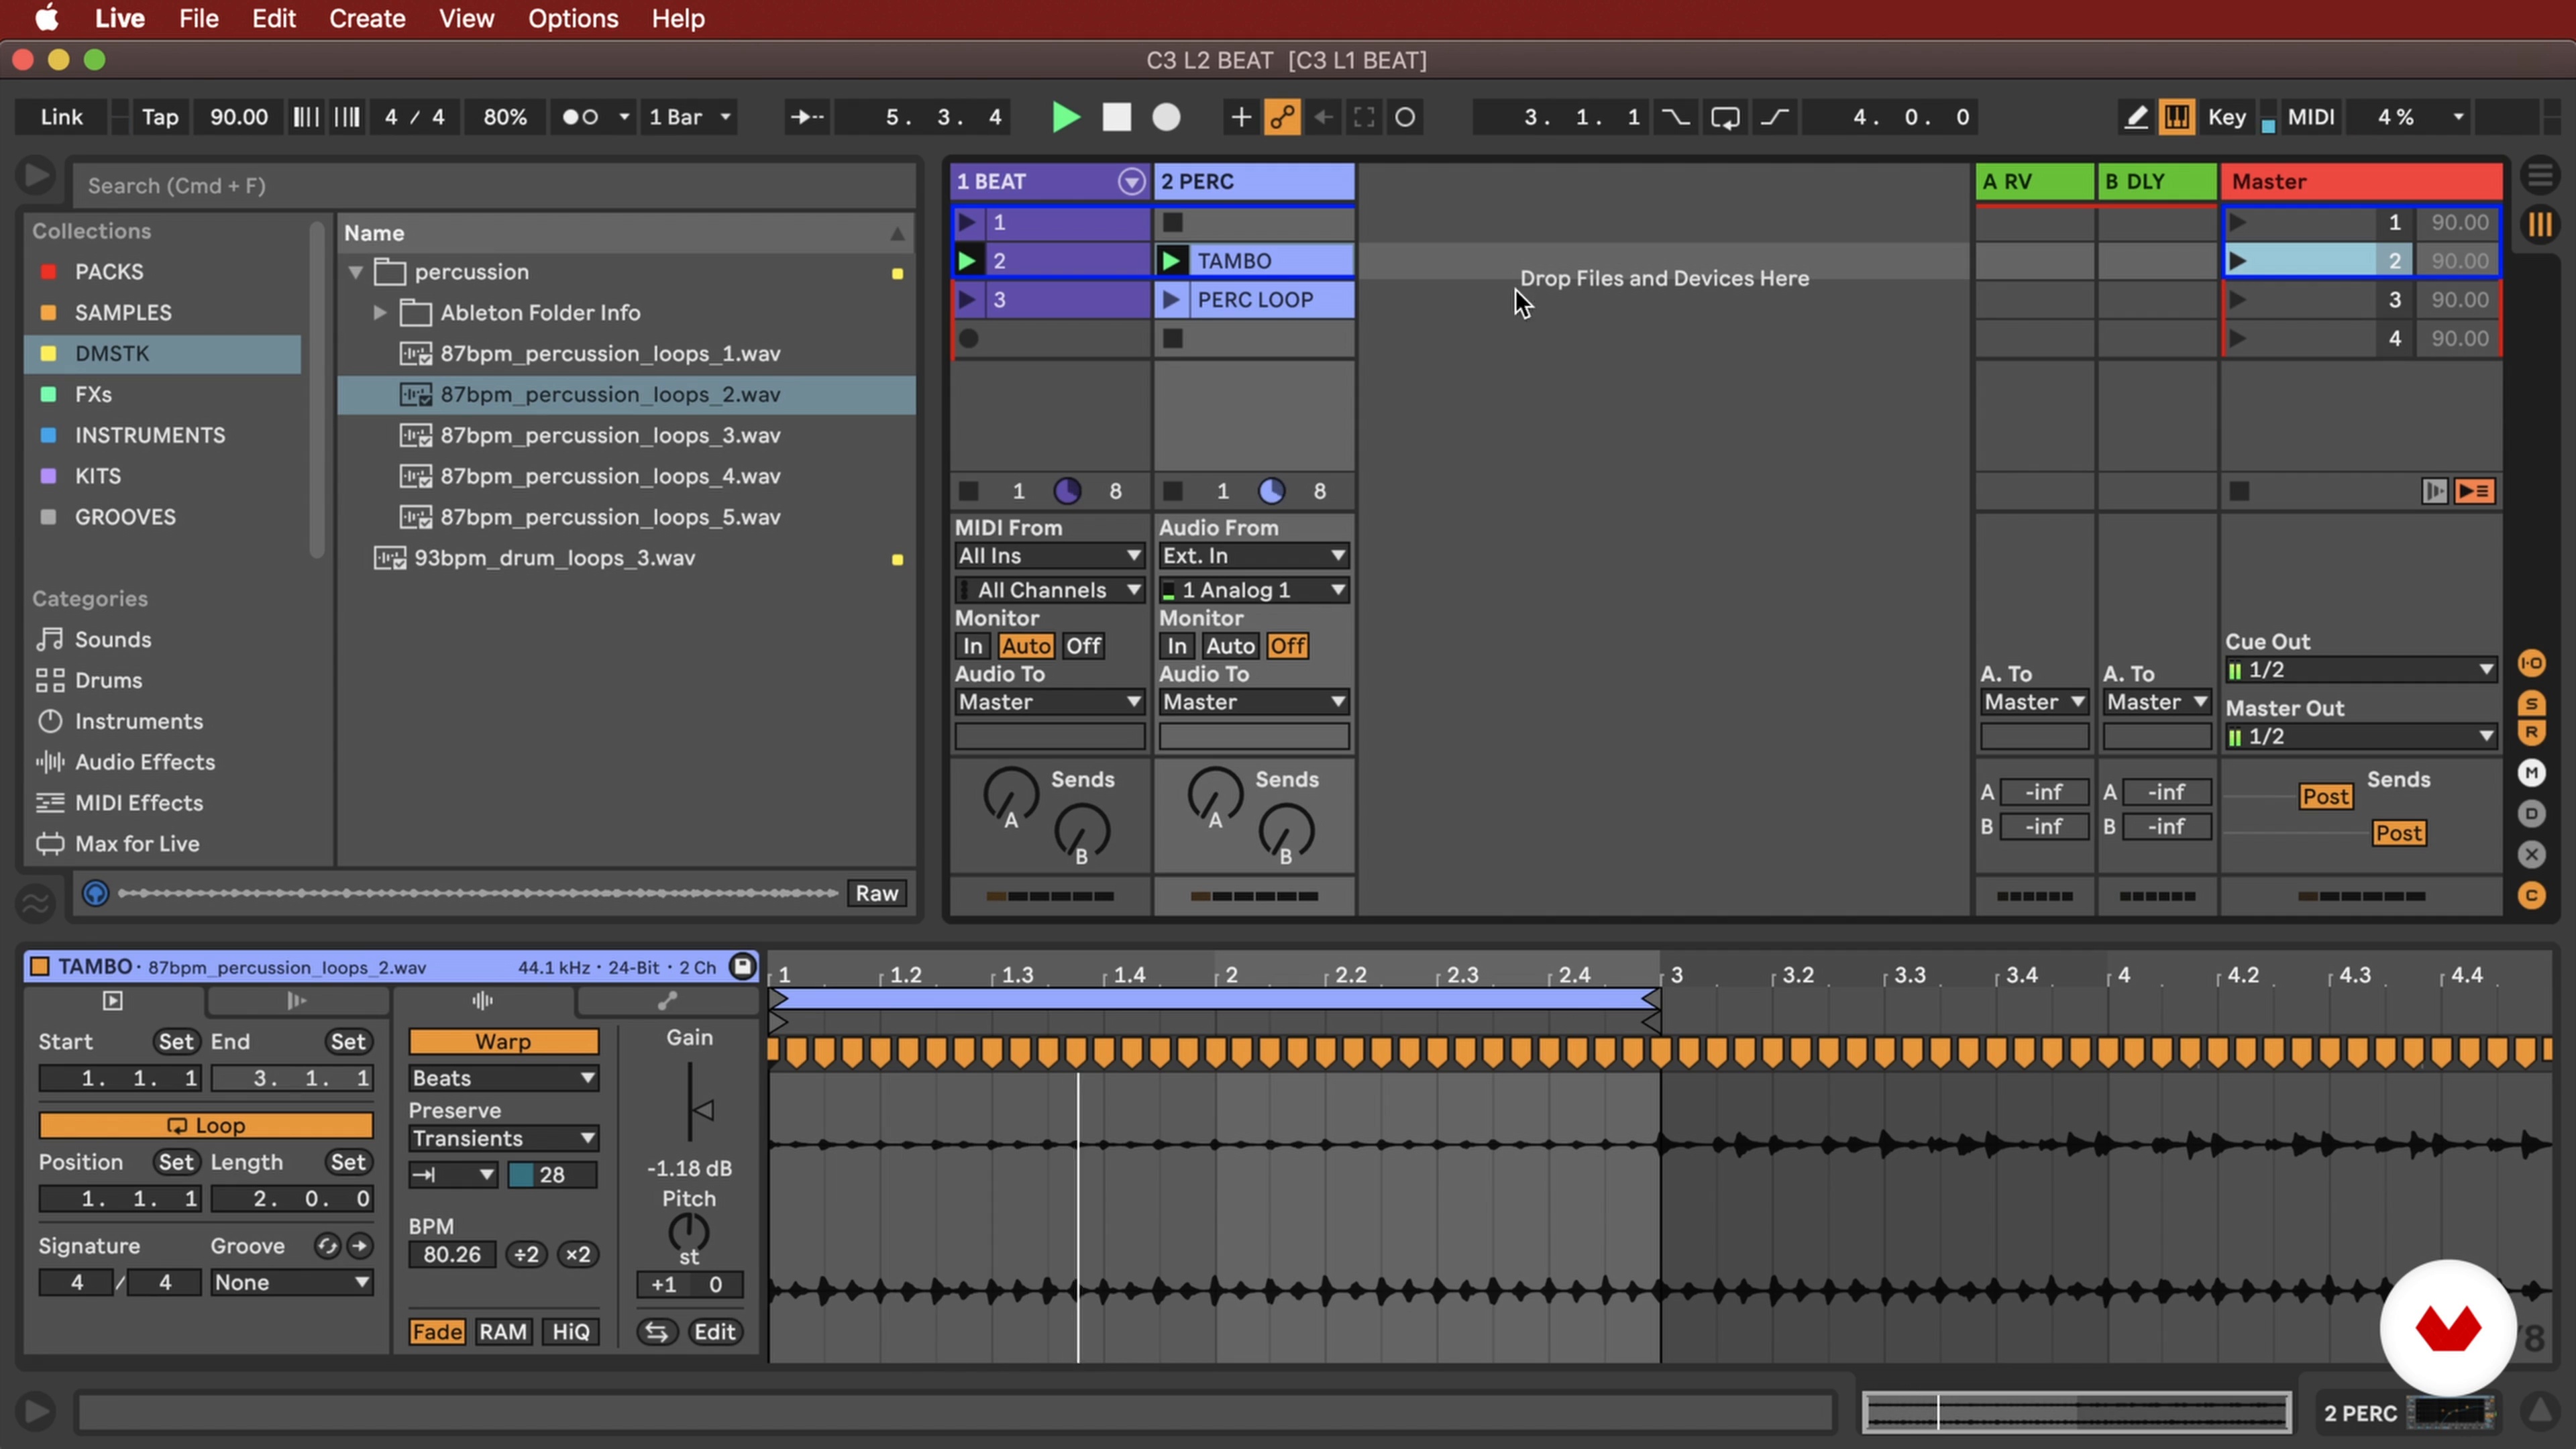The height and width of the screenshot is (1449, 2576).
Task: Open the All Channels dropdown
Action: (1049, 590)
